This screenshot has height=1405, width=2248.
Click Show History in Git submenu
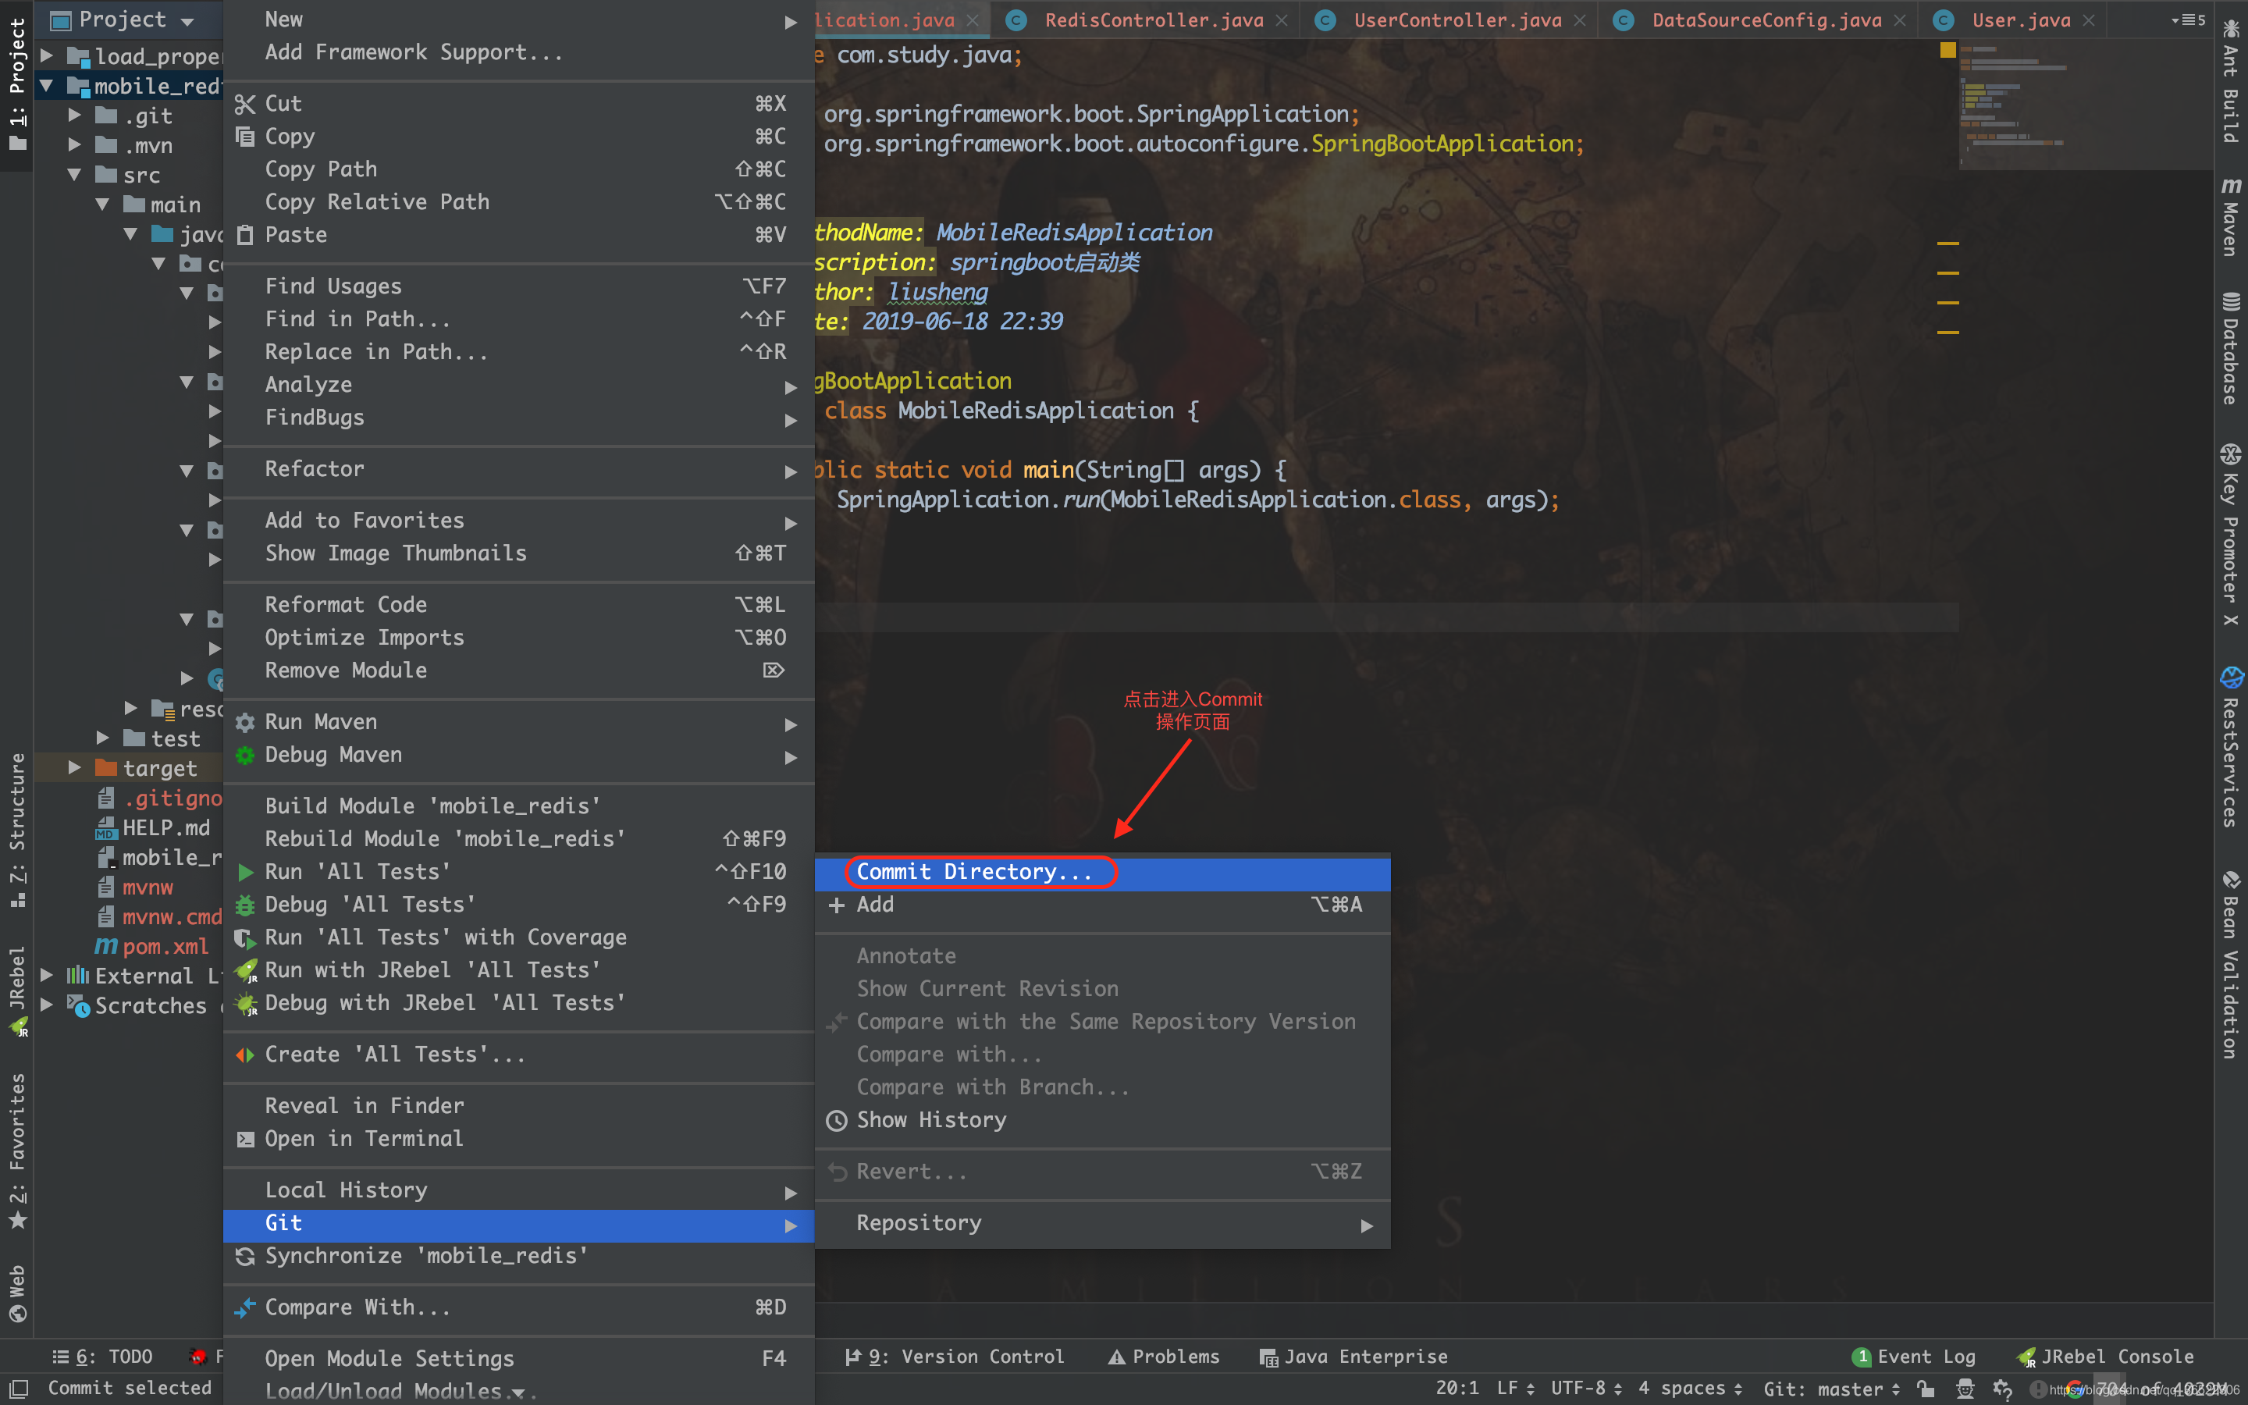(x=934, y=1120)
